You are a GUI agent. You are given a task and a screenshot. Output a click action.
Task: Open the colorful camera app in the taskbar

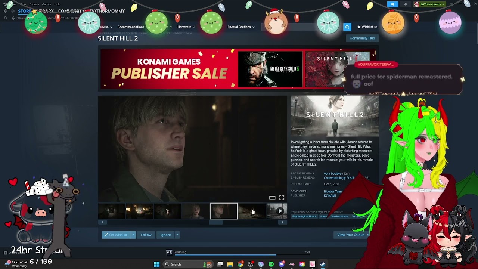click(x=302, y=265)
